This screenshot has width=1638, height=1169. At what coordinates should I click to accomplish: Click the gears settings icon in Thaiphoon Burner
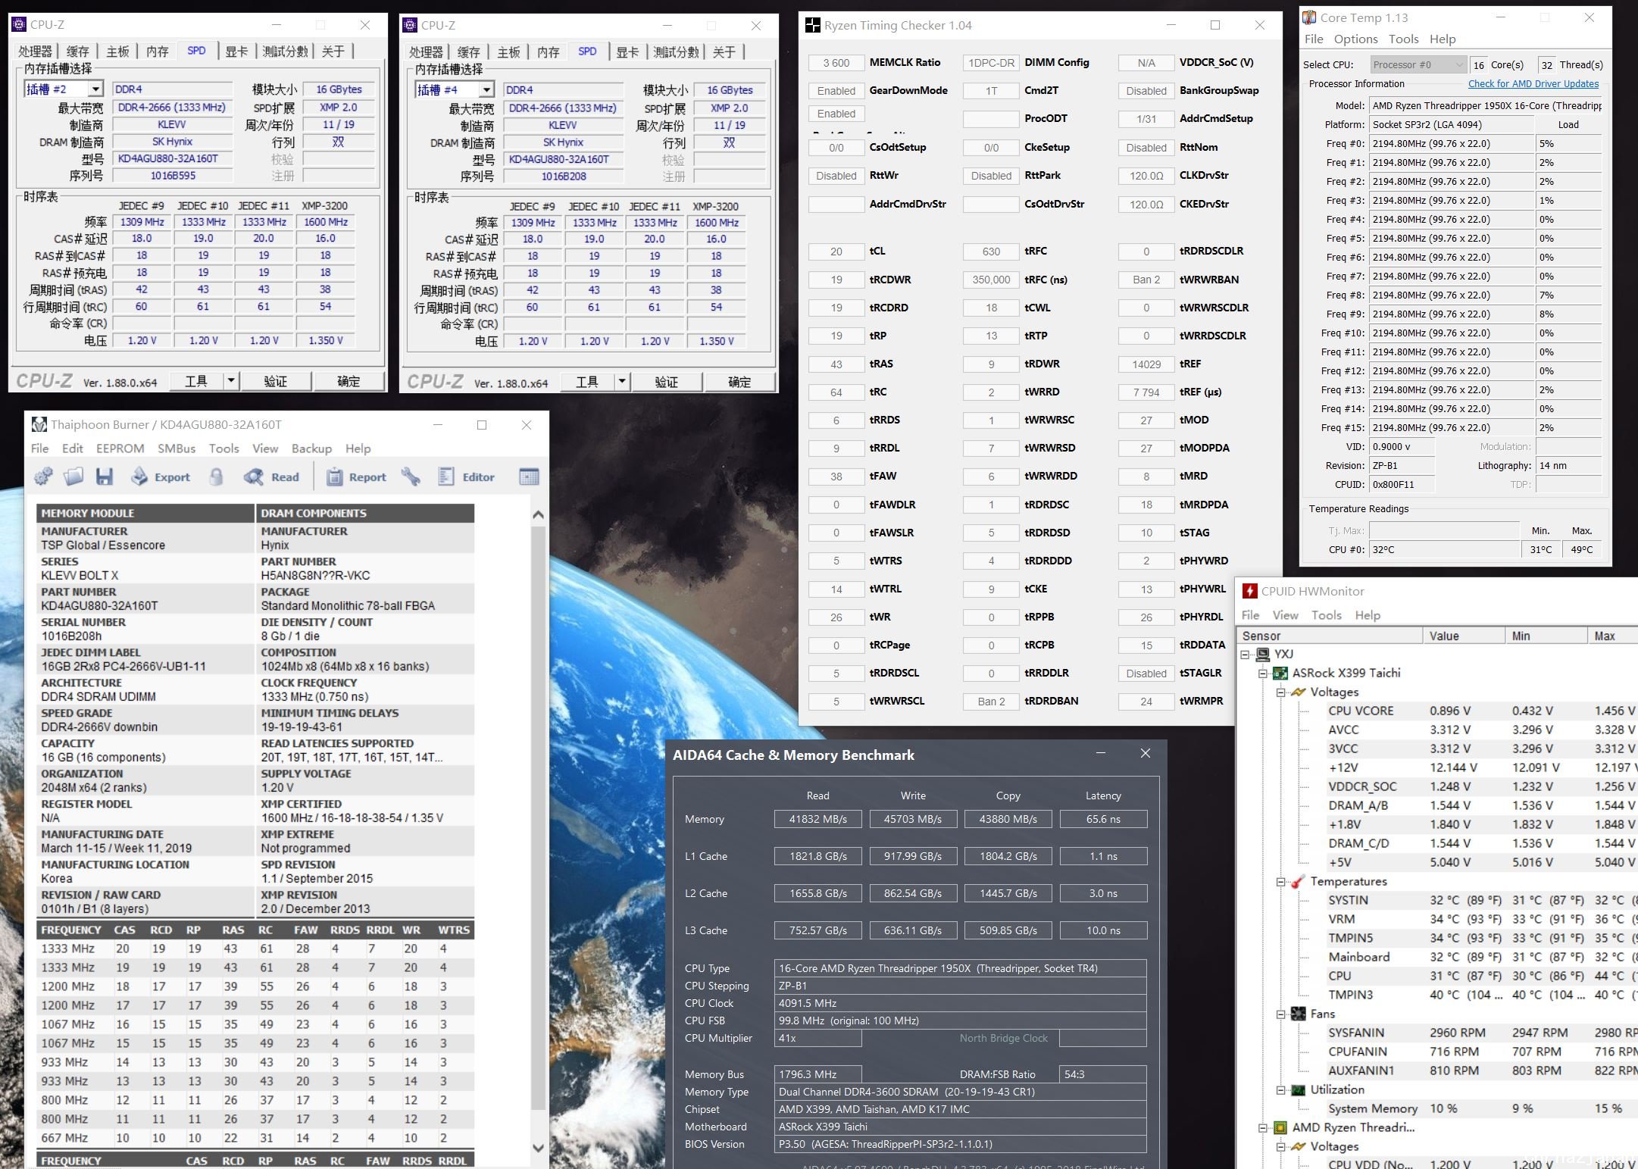43,477
